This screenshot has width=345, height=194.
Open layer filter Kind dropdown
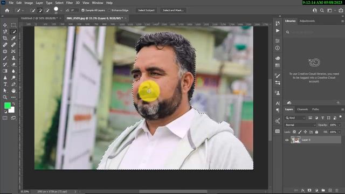pos(295,118)
